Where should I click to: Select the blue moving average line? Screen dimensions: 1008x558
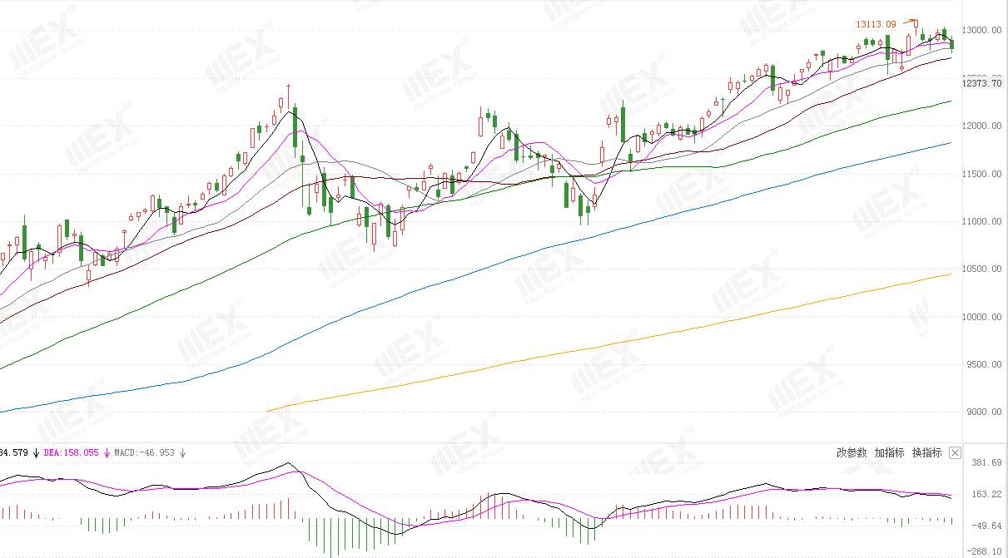coord(474,274)
